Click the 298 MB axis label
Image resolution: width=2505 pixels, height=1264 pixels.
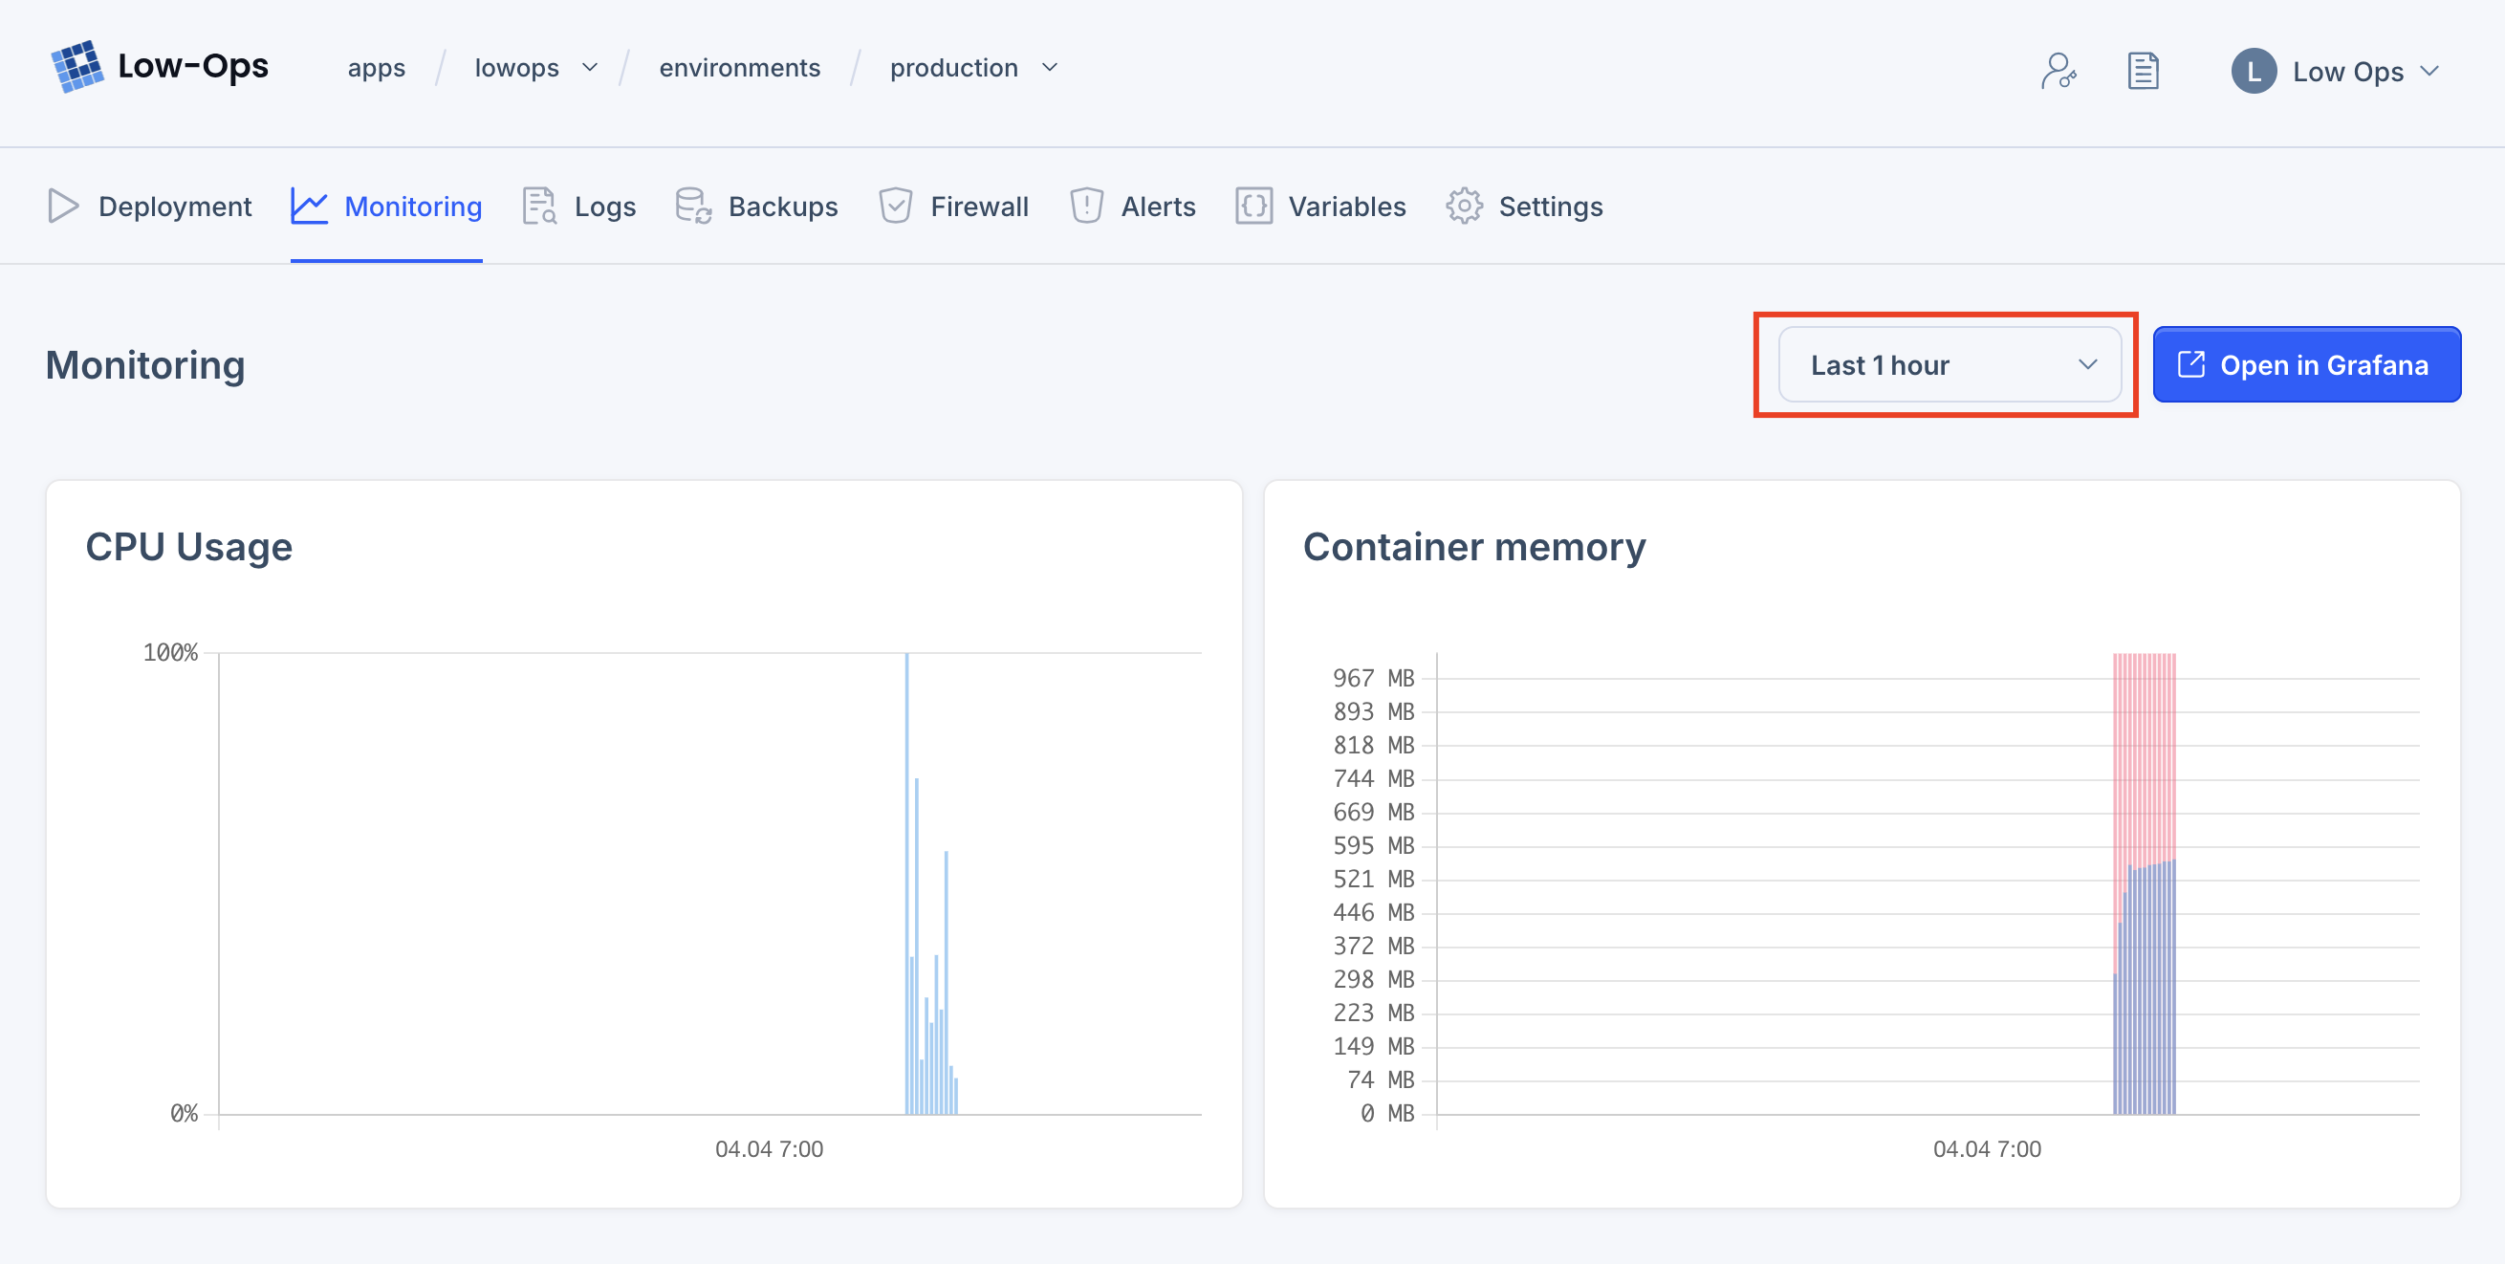1373,979
